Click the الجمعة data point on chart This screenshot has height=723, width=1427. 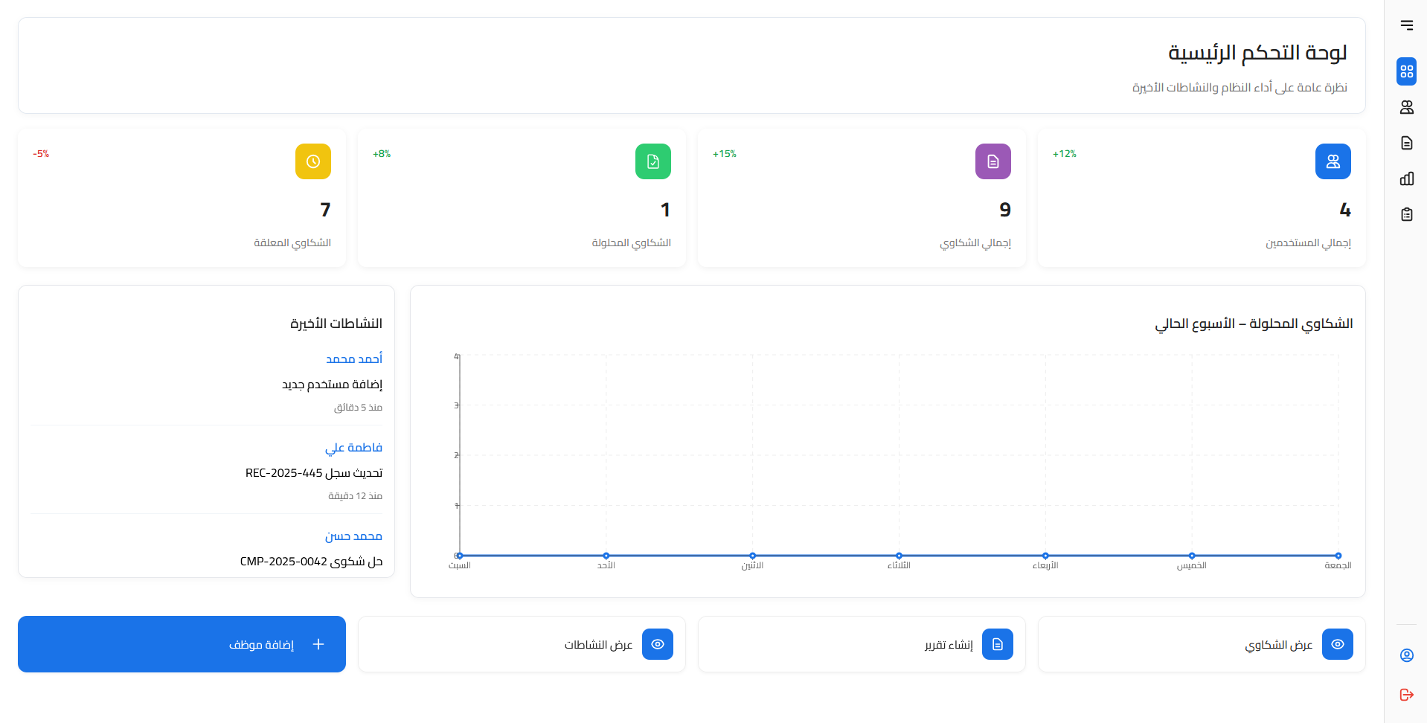pos(1338,556)
